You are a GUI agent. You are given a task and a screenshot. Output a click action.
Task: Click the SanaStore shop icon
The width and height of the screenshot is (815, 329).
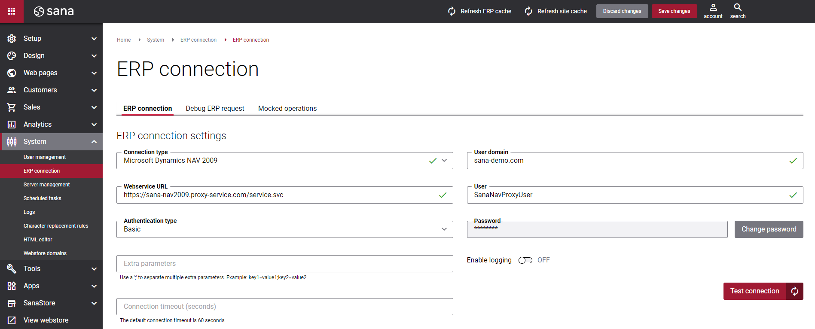point(12,303)
